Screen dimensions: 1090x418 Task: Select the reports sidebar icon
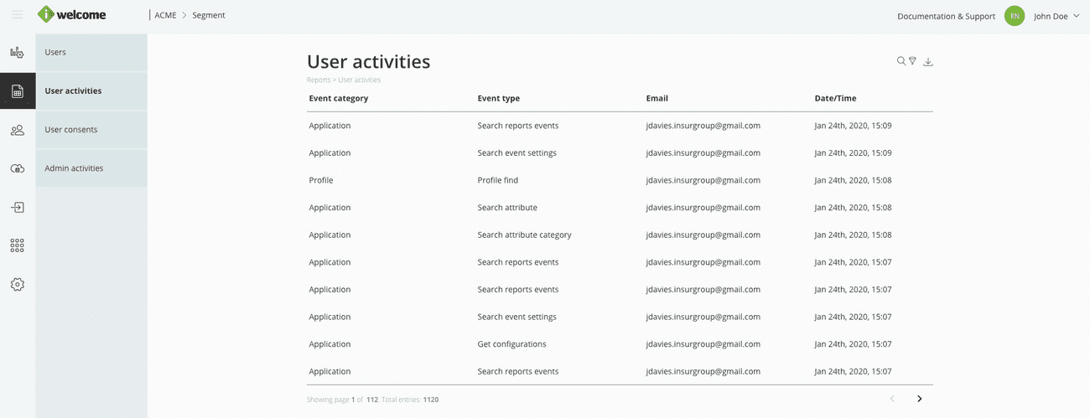17,91
